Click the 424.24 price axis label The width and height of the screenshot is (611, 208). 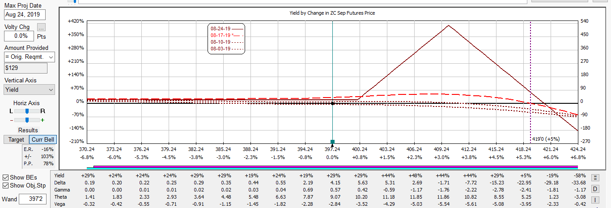tap(578, 150)
